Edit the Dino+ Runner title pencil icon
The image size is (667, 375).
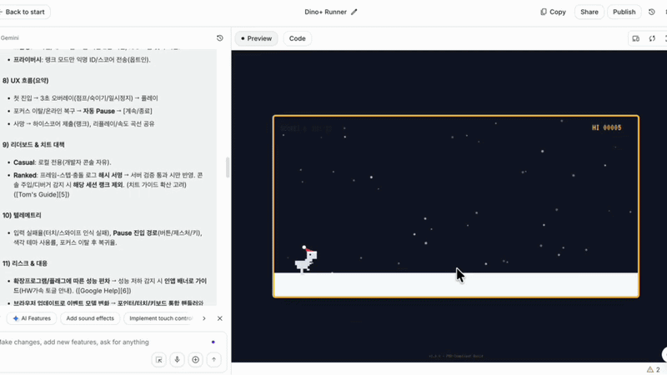(354, 12)
